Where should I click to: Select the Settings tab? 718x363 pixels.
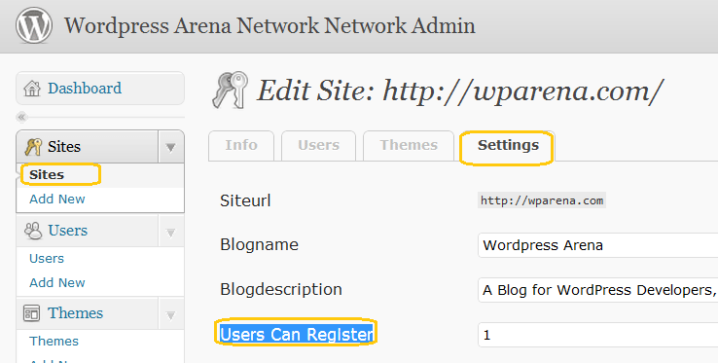coord(508,146)
